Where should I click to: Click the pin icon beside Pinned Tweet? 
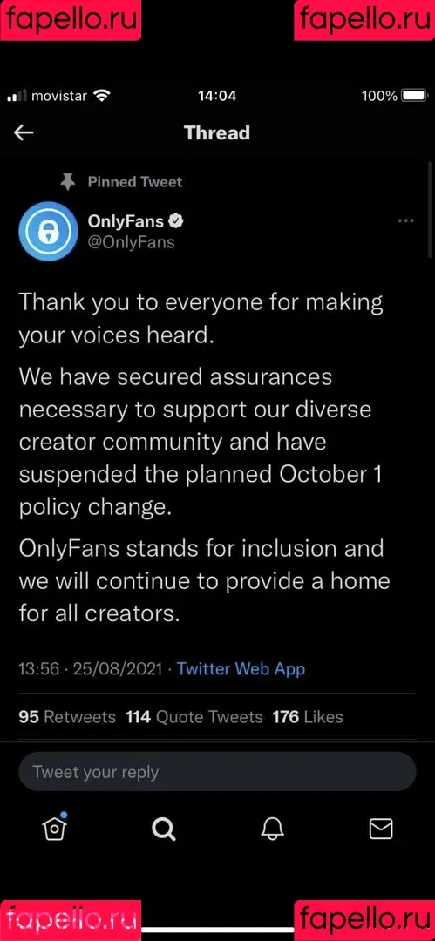[68, 182]
